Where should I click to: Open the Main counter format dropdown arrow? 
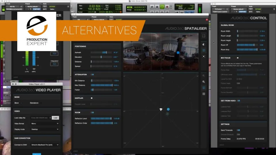coord(102,6)
